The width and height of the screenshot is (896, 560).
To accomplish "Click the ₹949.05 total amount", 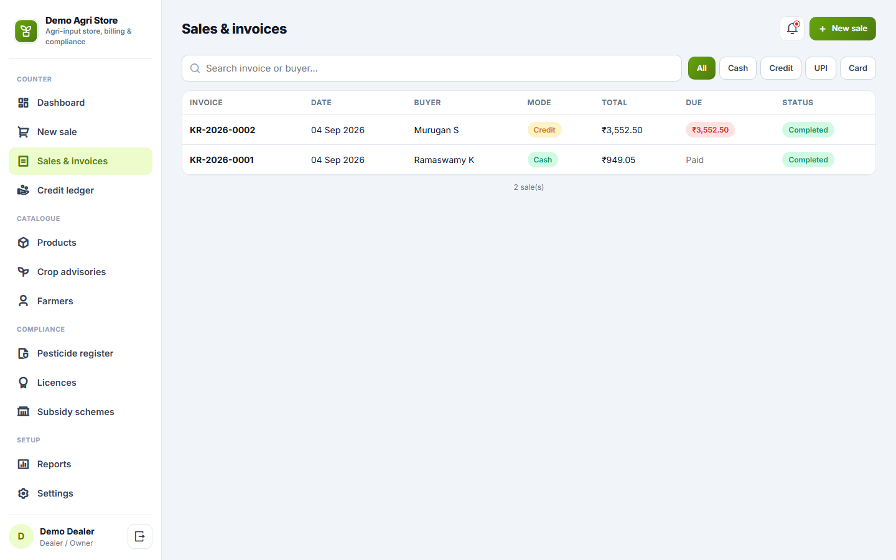I will pyautogui.click(x=618, y=160).
